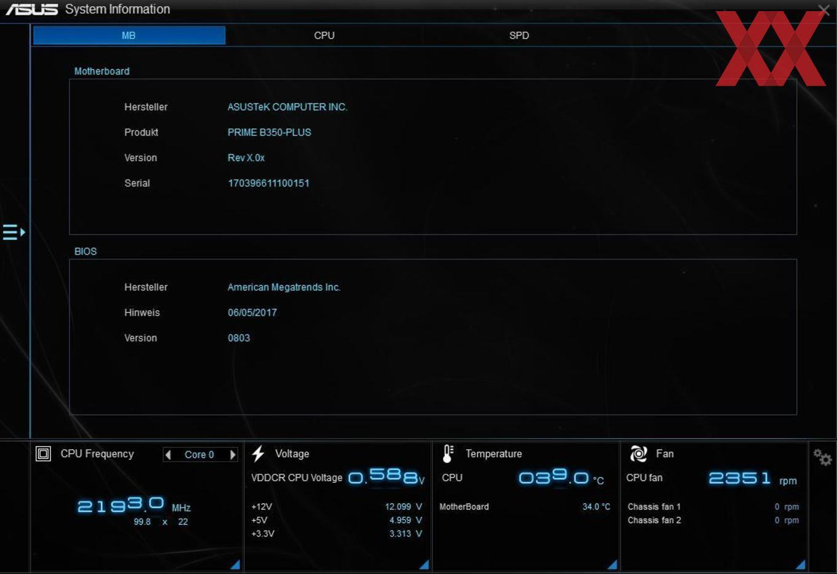The width and height of the screenshot is (837, 574).
Task: Open the SPD tab
Action: click(x=519, y=35)
